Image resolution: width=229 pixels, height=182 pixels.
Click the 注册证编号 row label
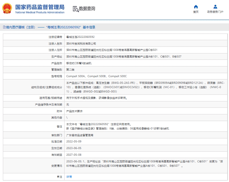pyautogui.click(x=55, y=37)
